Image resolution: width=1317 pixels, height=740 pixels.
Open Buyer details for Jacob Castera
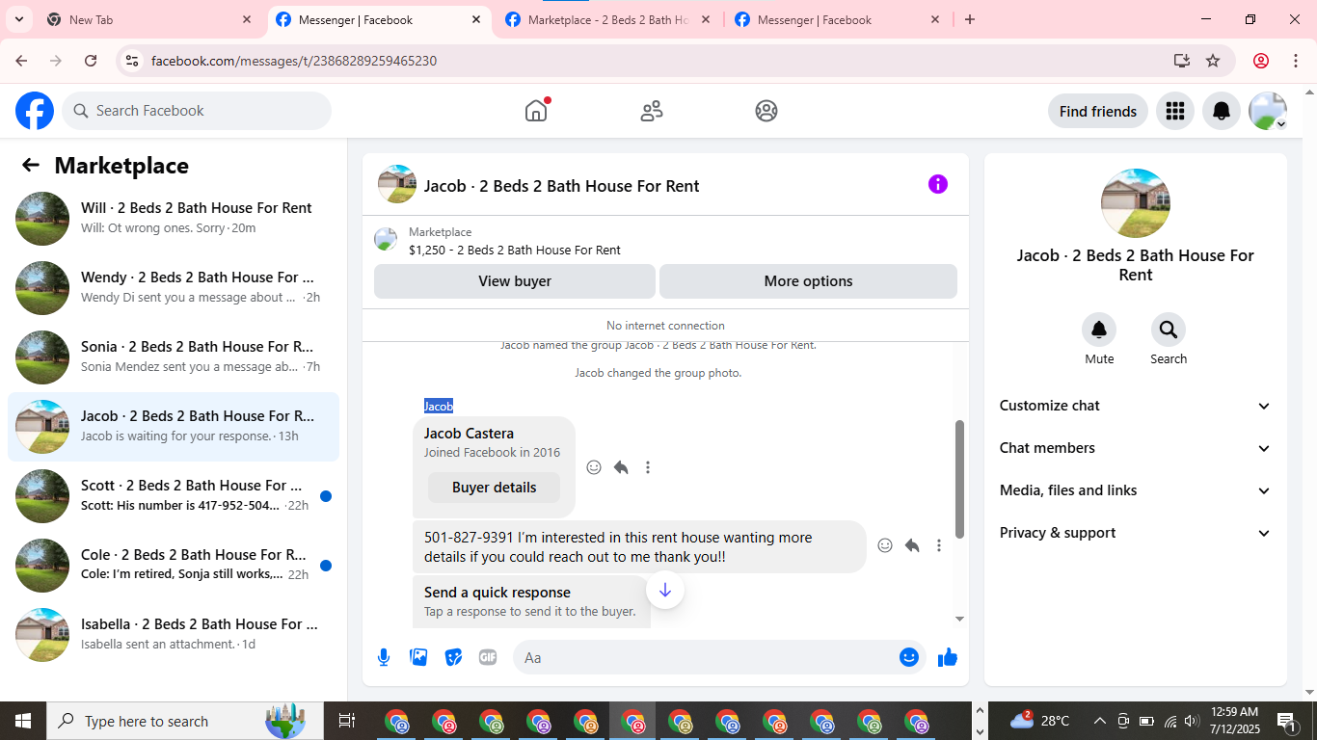coord(494,488)
